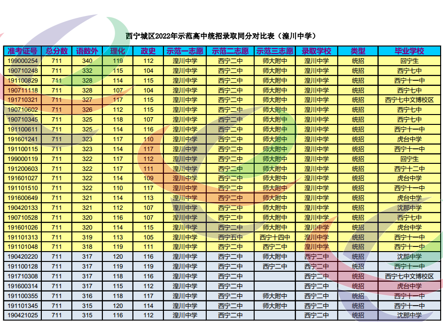Click the 示范二志愿 column header
This screenshot has height=322, width=443.
pyautogui.click(x=230, y=51)
